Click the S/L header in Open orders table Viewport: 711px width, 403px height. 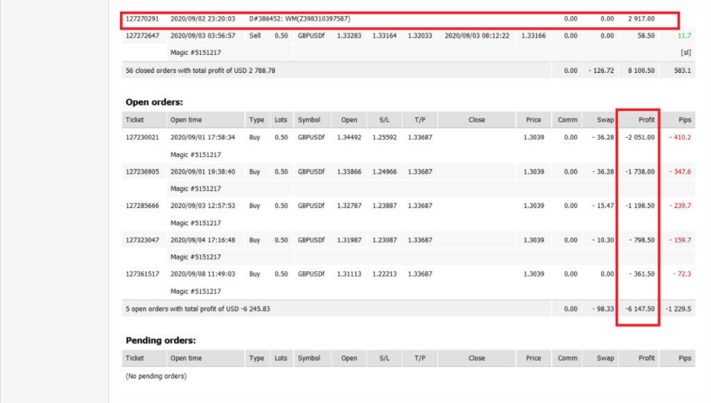[x=385, y=120]
